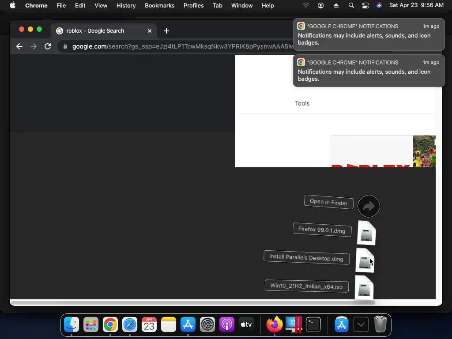Open Launchpad from the Dock
Viewport: 452px width, 339px height.
[91, 324]
